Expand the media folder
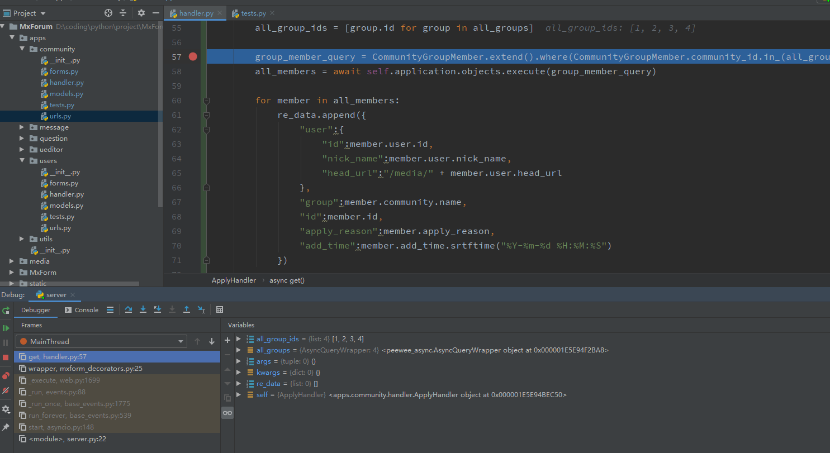The image size is (830, 453). (x=12, y=261)
